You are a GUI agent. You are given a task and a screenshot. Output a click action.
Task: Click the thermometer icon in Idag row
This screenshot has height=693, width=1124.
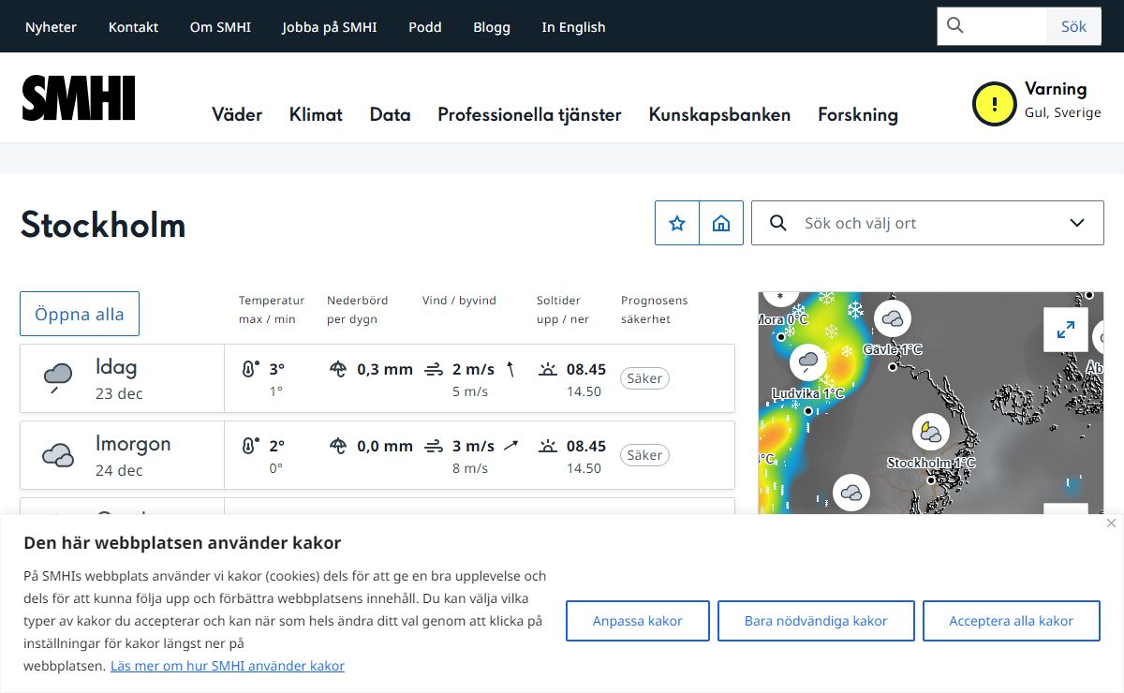point(249,369)
